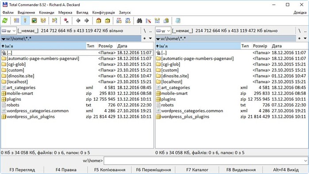Sort left panel by Розмір column header
Screen dimensions: 309x174
(x=107, y=46)
